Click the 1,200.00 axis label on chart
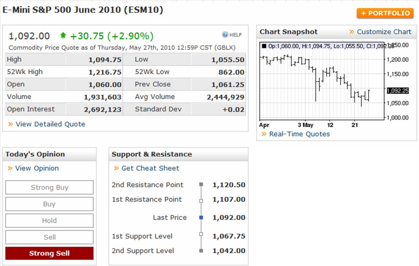Viewport: 419px width, 266px height. click(398, 60)
